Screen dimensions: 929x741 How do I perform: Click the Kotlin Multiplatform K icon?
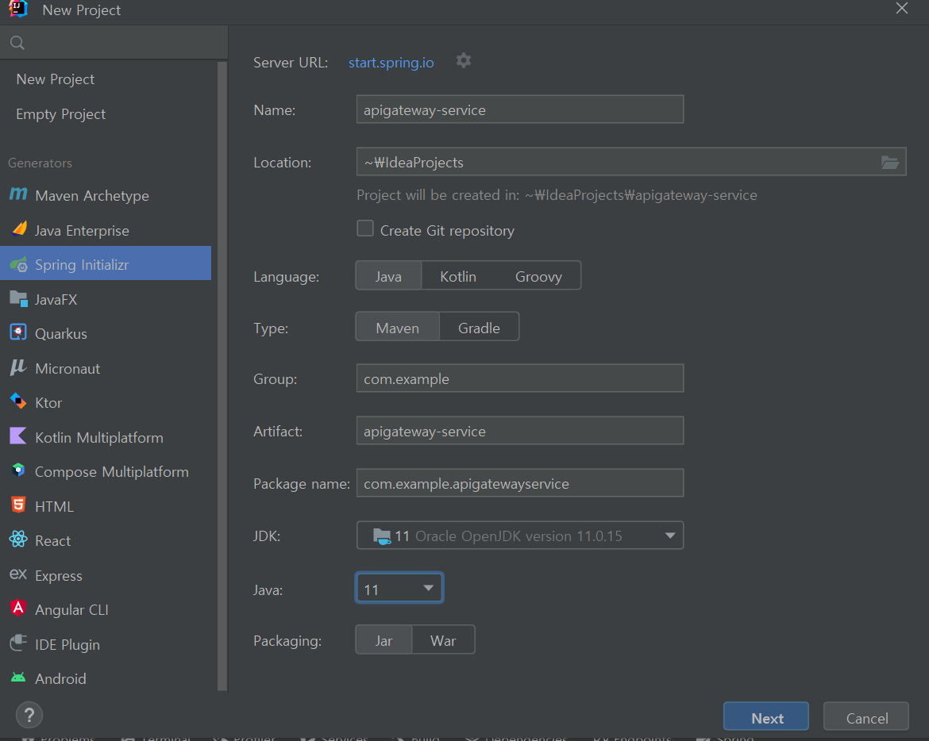pyautogui.click(x=18, y=436)
